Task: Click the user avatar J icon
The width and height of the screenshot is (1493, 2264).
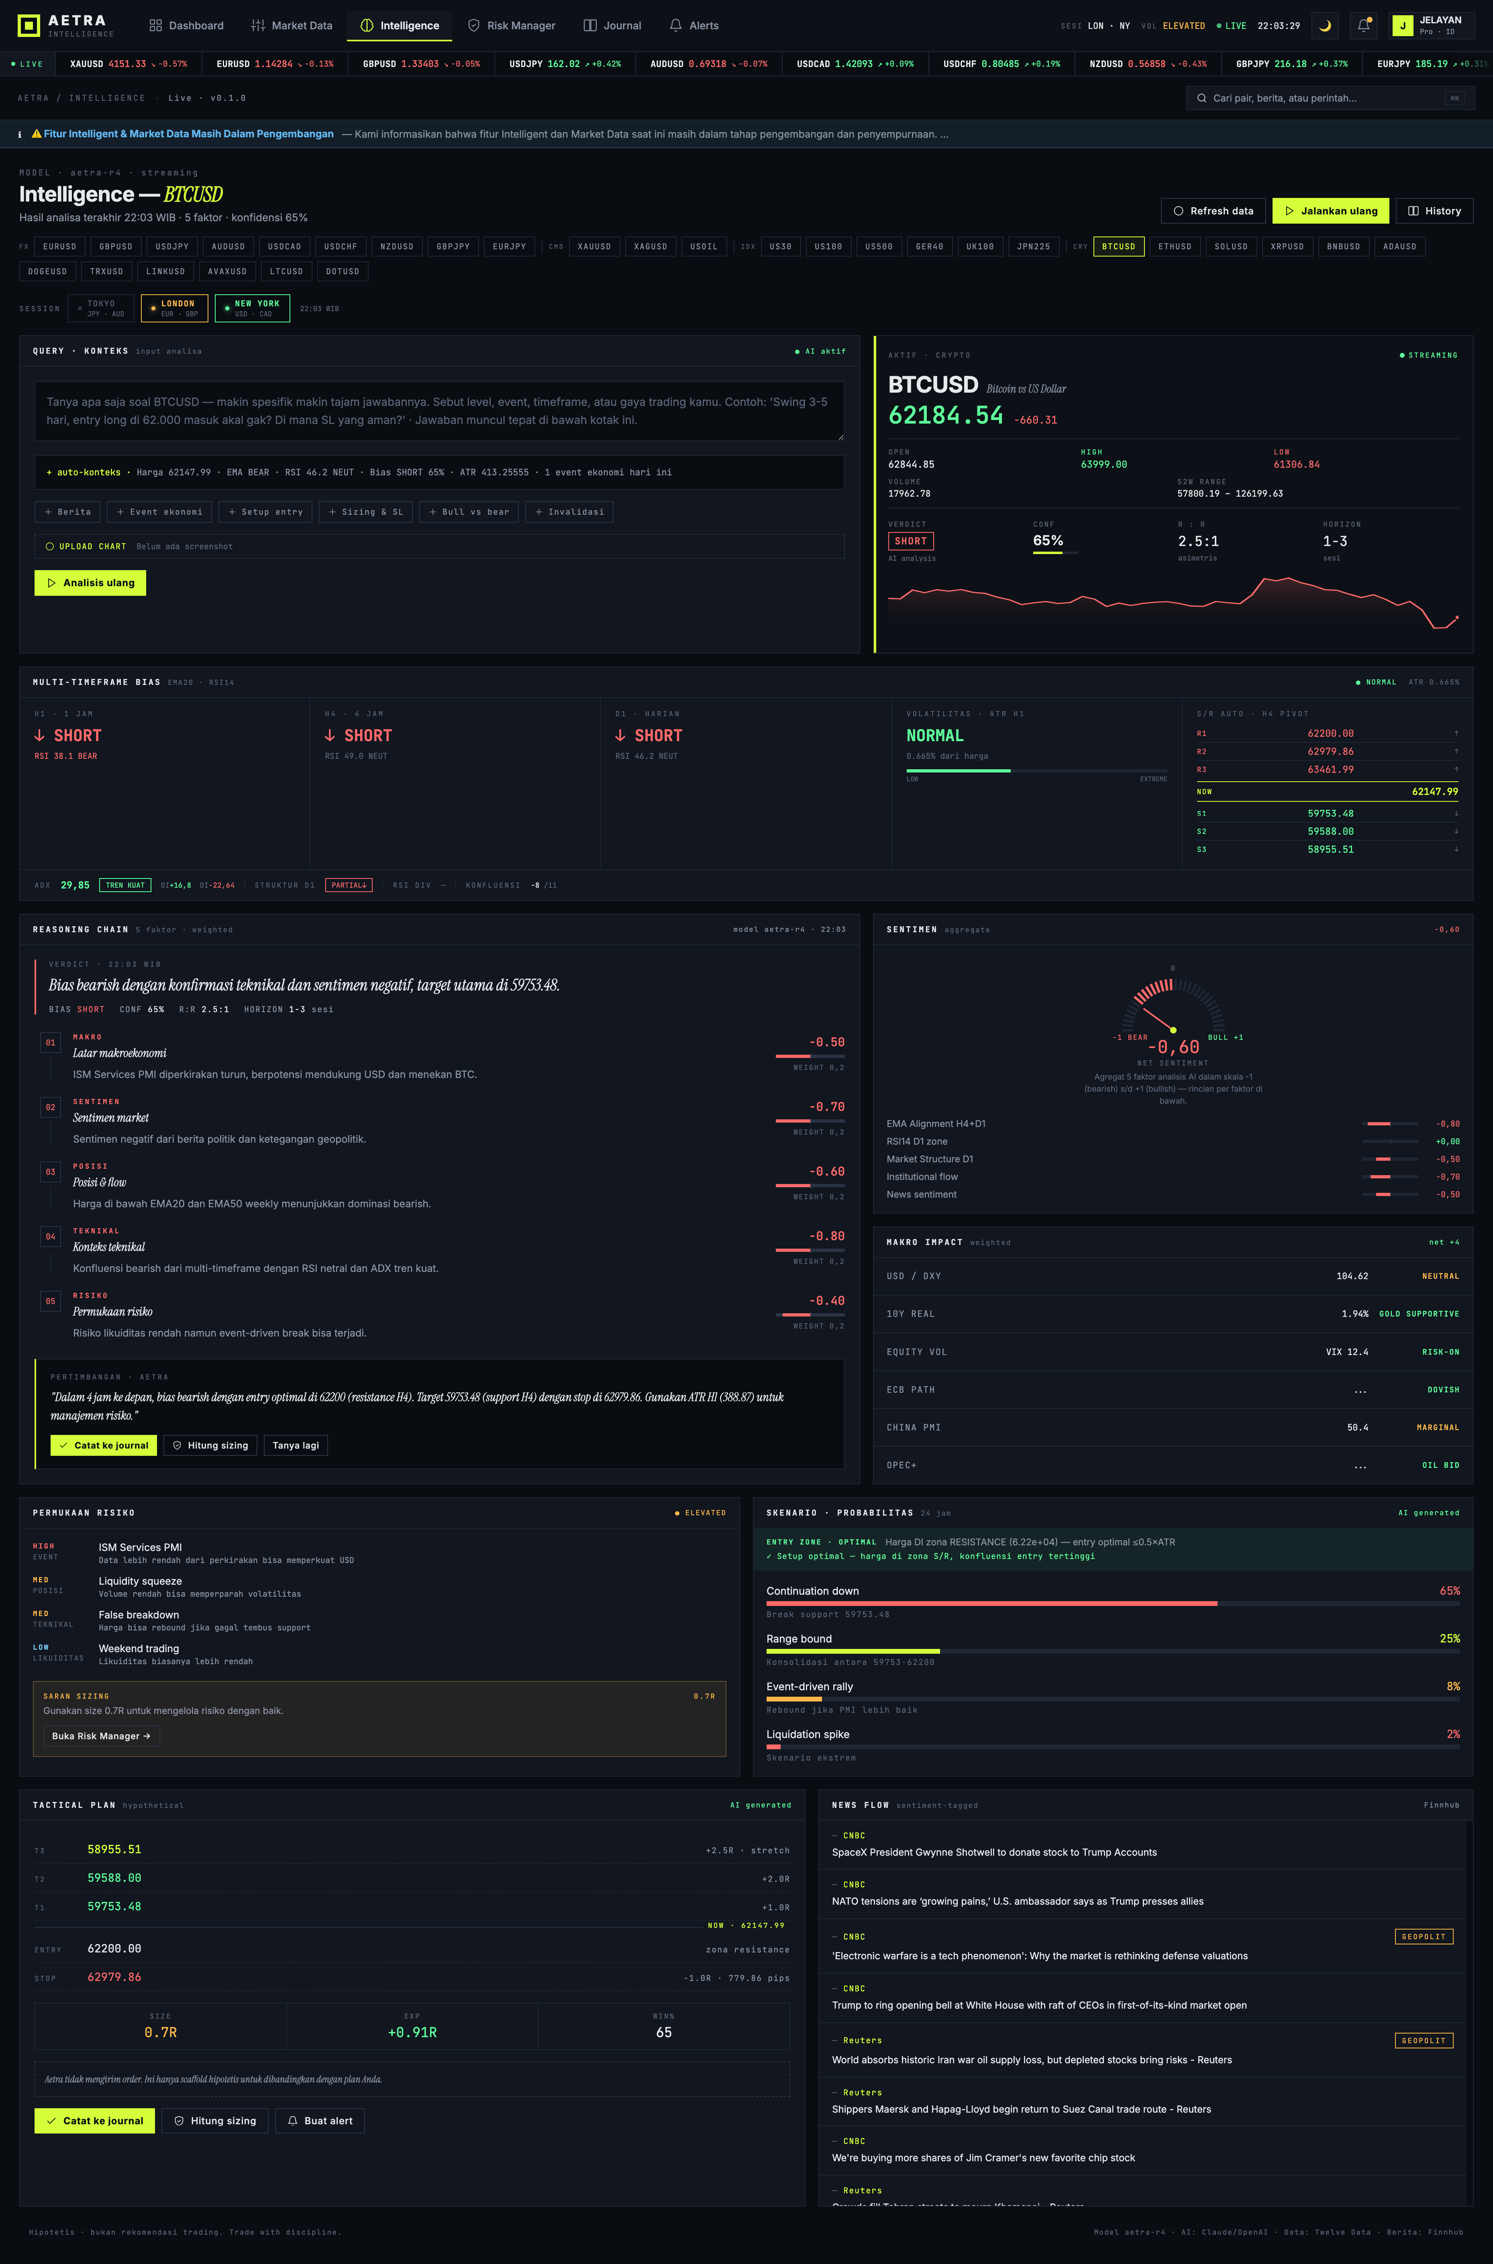Action: coord(1403,26)
